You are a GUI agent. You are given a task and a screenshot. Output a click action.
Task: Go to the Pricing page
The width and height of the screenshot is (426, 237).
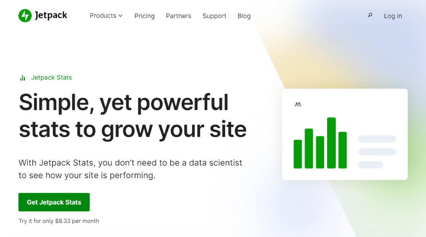pos(145,16)
